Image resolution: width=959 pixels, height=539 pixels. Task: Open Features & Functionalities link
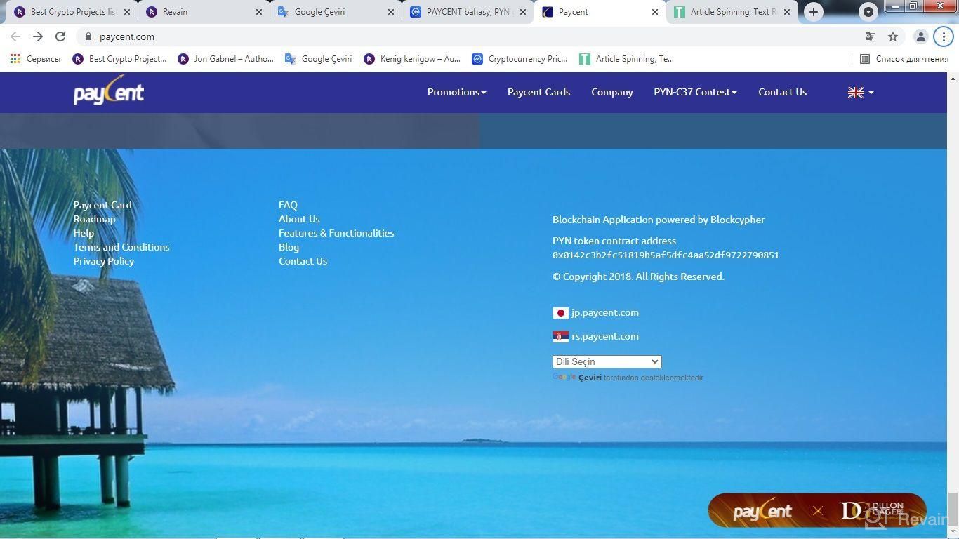tap(336, 233)
